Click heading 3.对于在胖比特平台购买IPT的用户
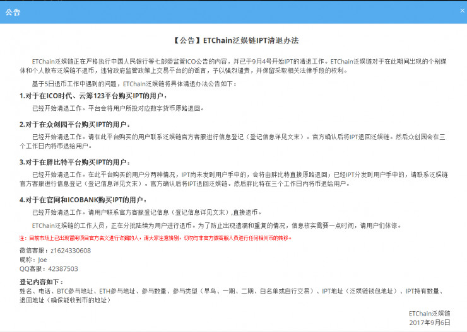The width and height of the screenshot is (467, 332). (74, 163)
